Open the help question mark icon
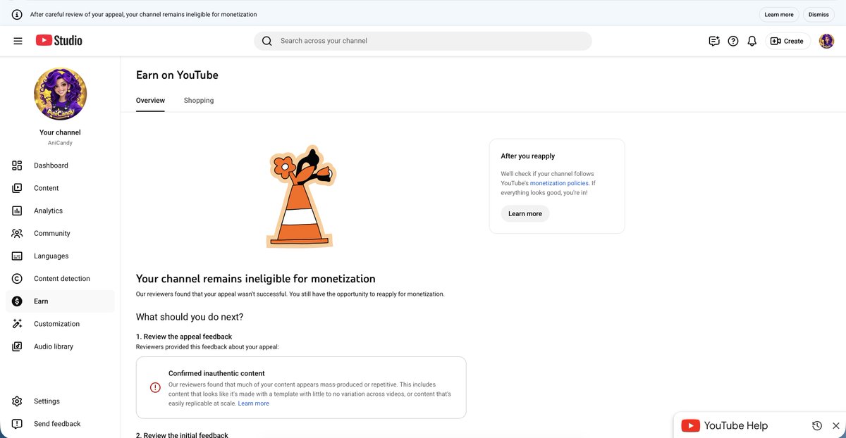Screen dimensions: 846x438 pyautogui.click(x=733, y=41)
